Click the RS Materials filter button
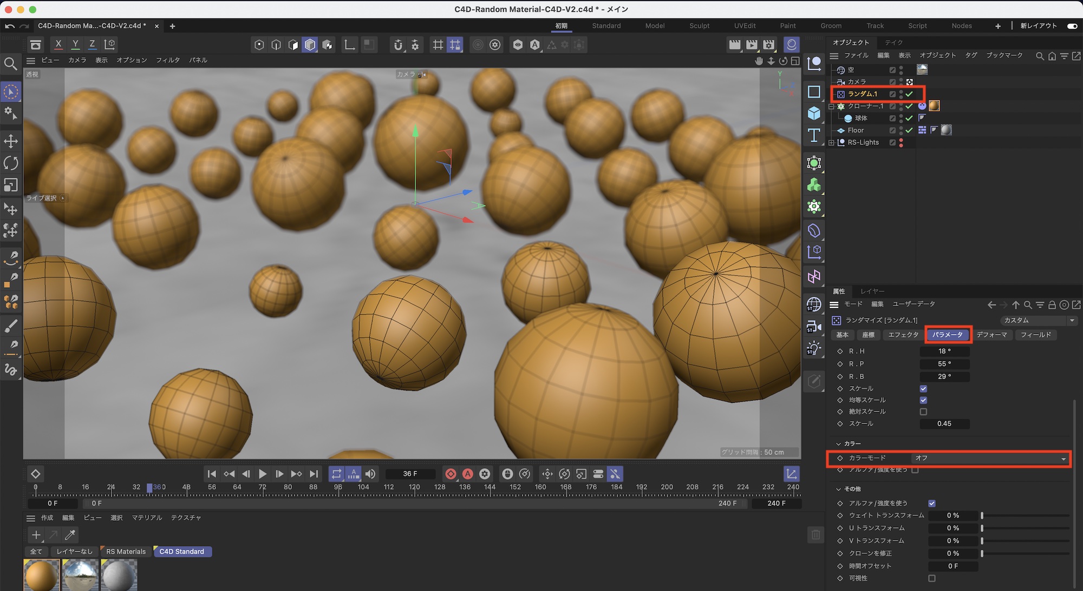Image resolution: width=1083 pixels, height=591 pixels. point(126,552)
